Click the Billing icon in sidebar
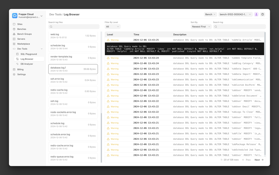 pos(14,69)
